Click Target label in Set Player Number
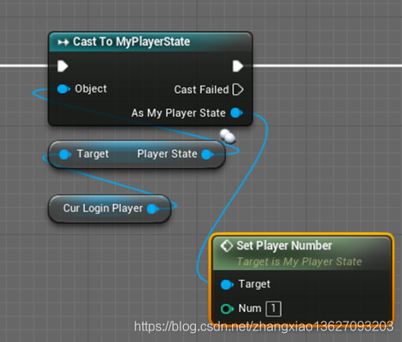Screen dimensions: 402x342 click(254, 284)
